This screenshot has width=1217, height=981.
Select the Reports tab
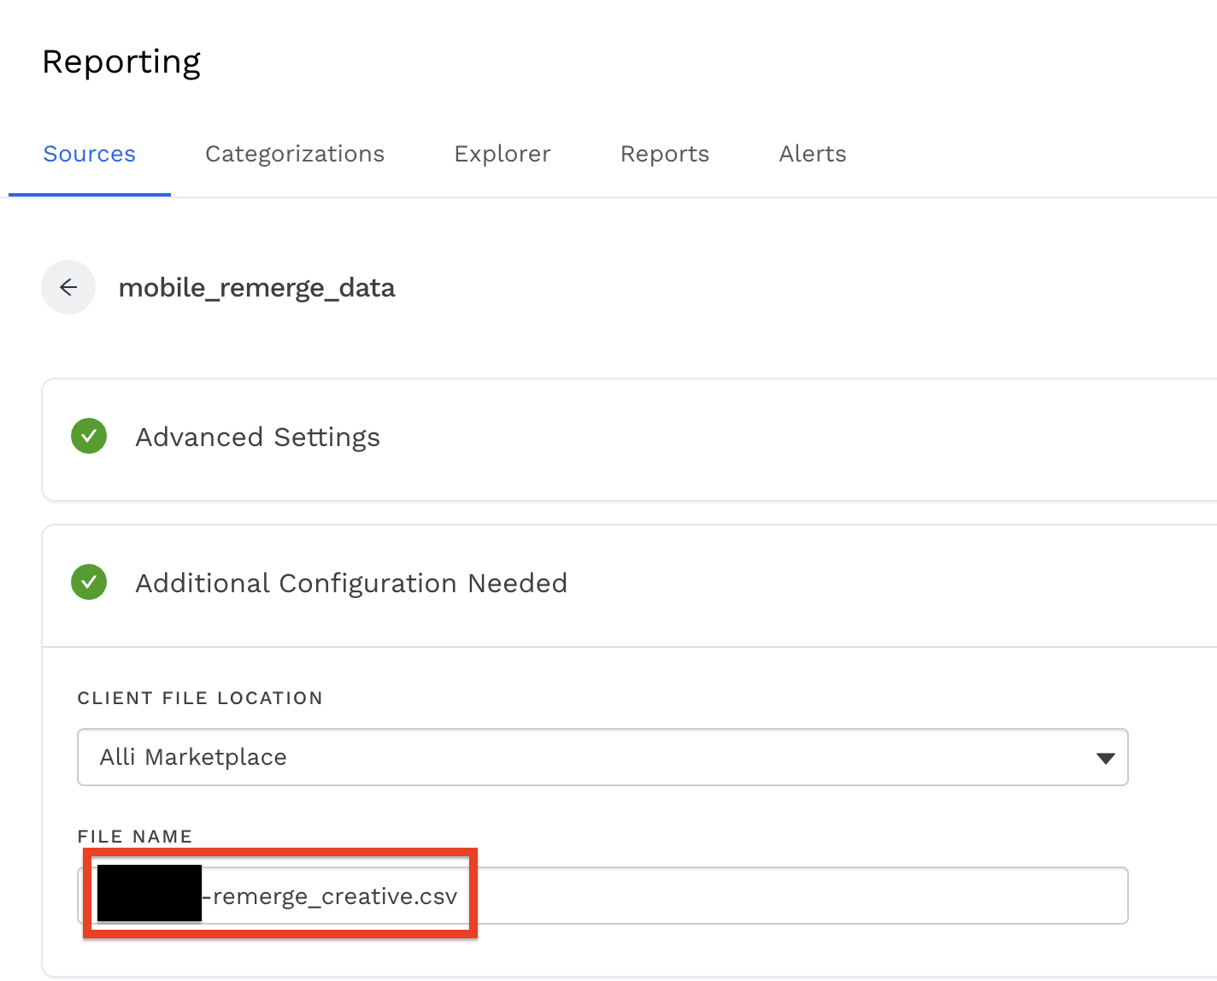(665, 154)
